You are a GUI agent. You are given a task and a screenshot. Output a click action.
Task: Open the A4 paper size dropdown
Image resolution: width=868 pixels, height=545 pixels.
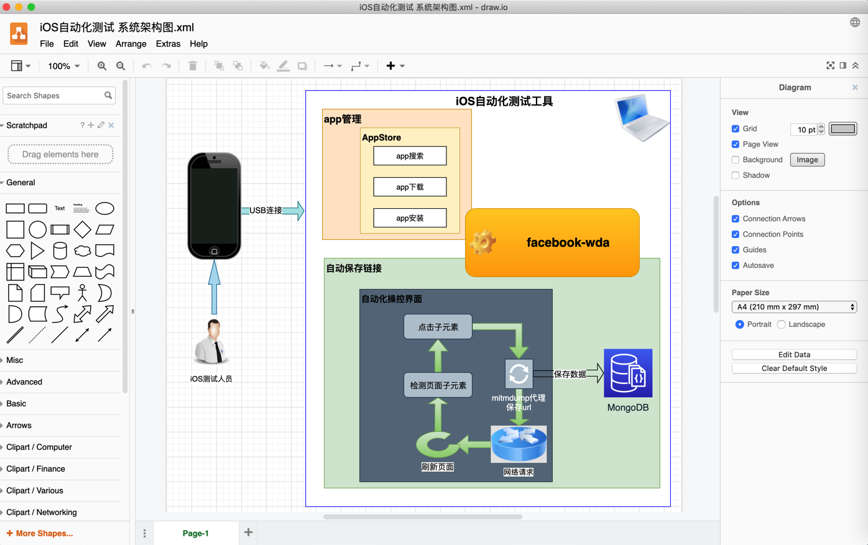click(794, 307)
